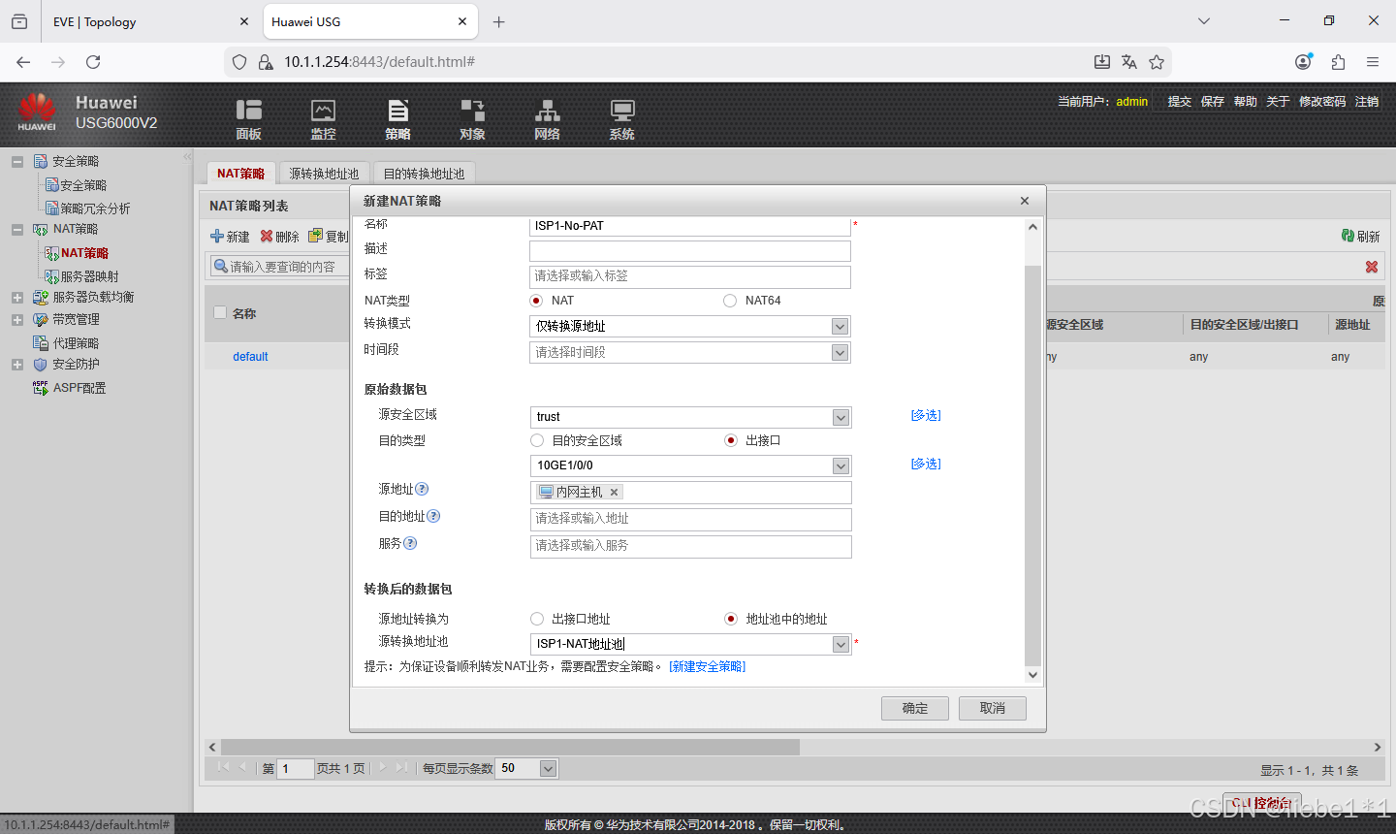Switch to the 源转换地址池 tab
The width and height of the screenshot is (1396, 834).
(x=324, y=174)
